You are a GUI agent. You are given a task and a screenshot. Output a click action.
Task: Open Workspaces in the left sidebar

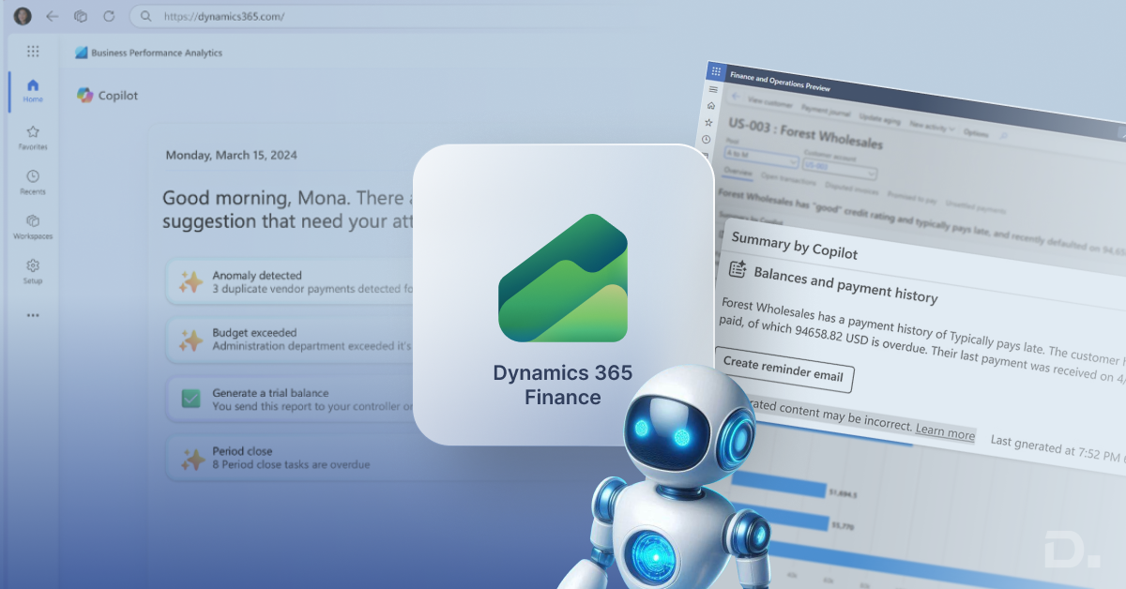click(33, 227)
